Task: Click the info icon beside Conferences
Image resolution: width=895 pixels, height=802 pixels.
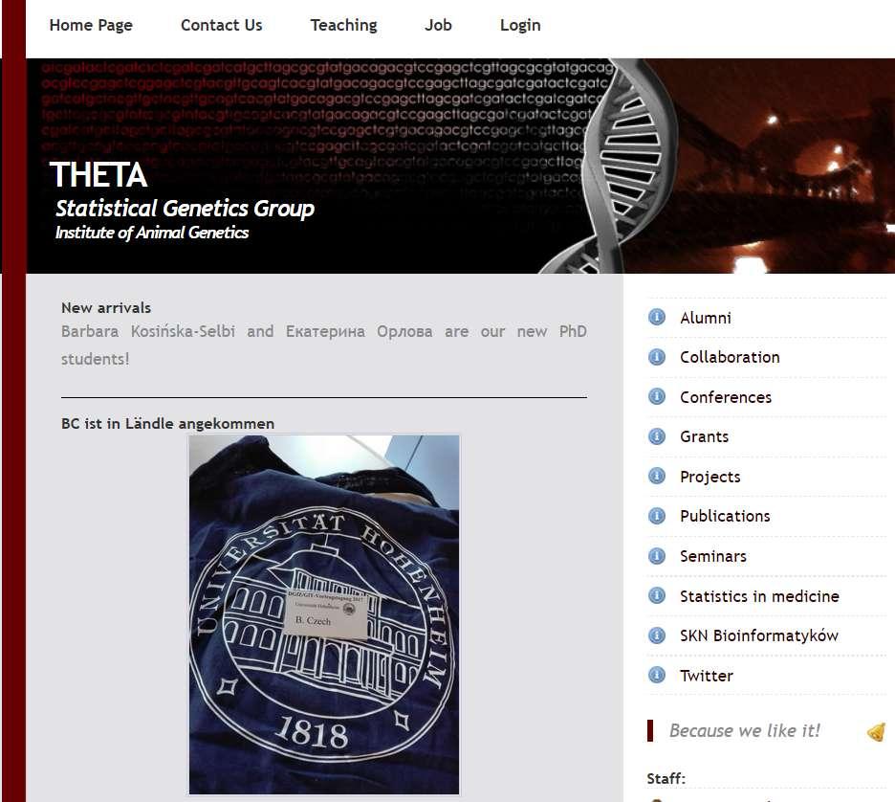Action: point(657,396)
